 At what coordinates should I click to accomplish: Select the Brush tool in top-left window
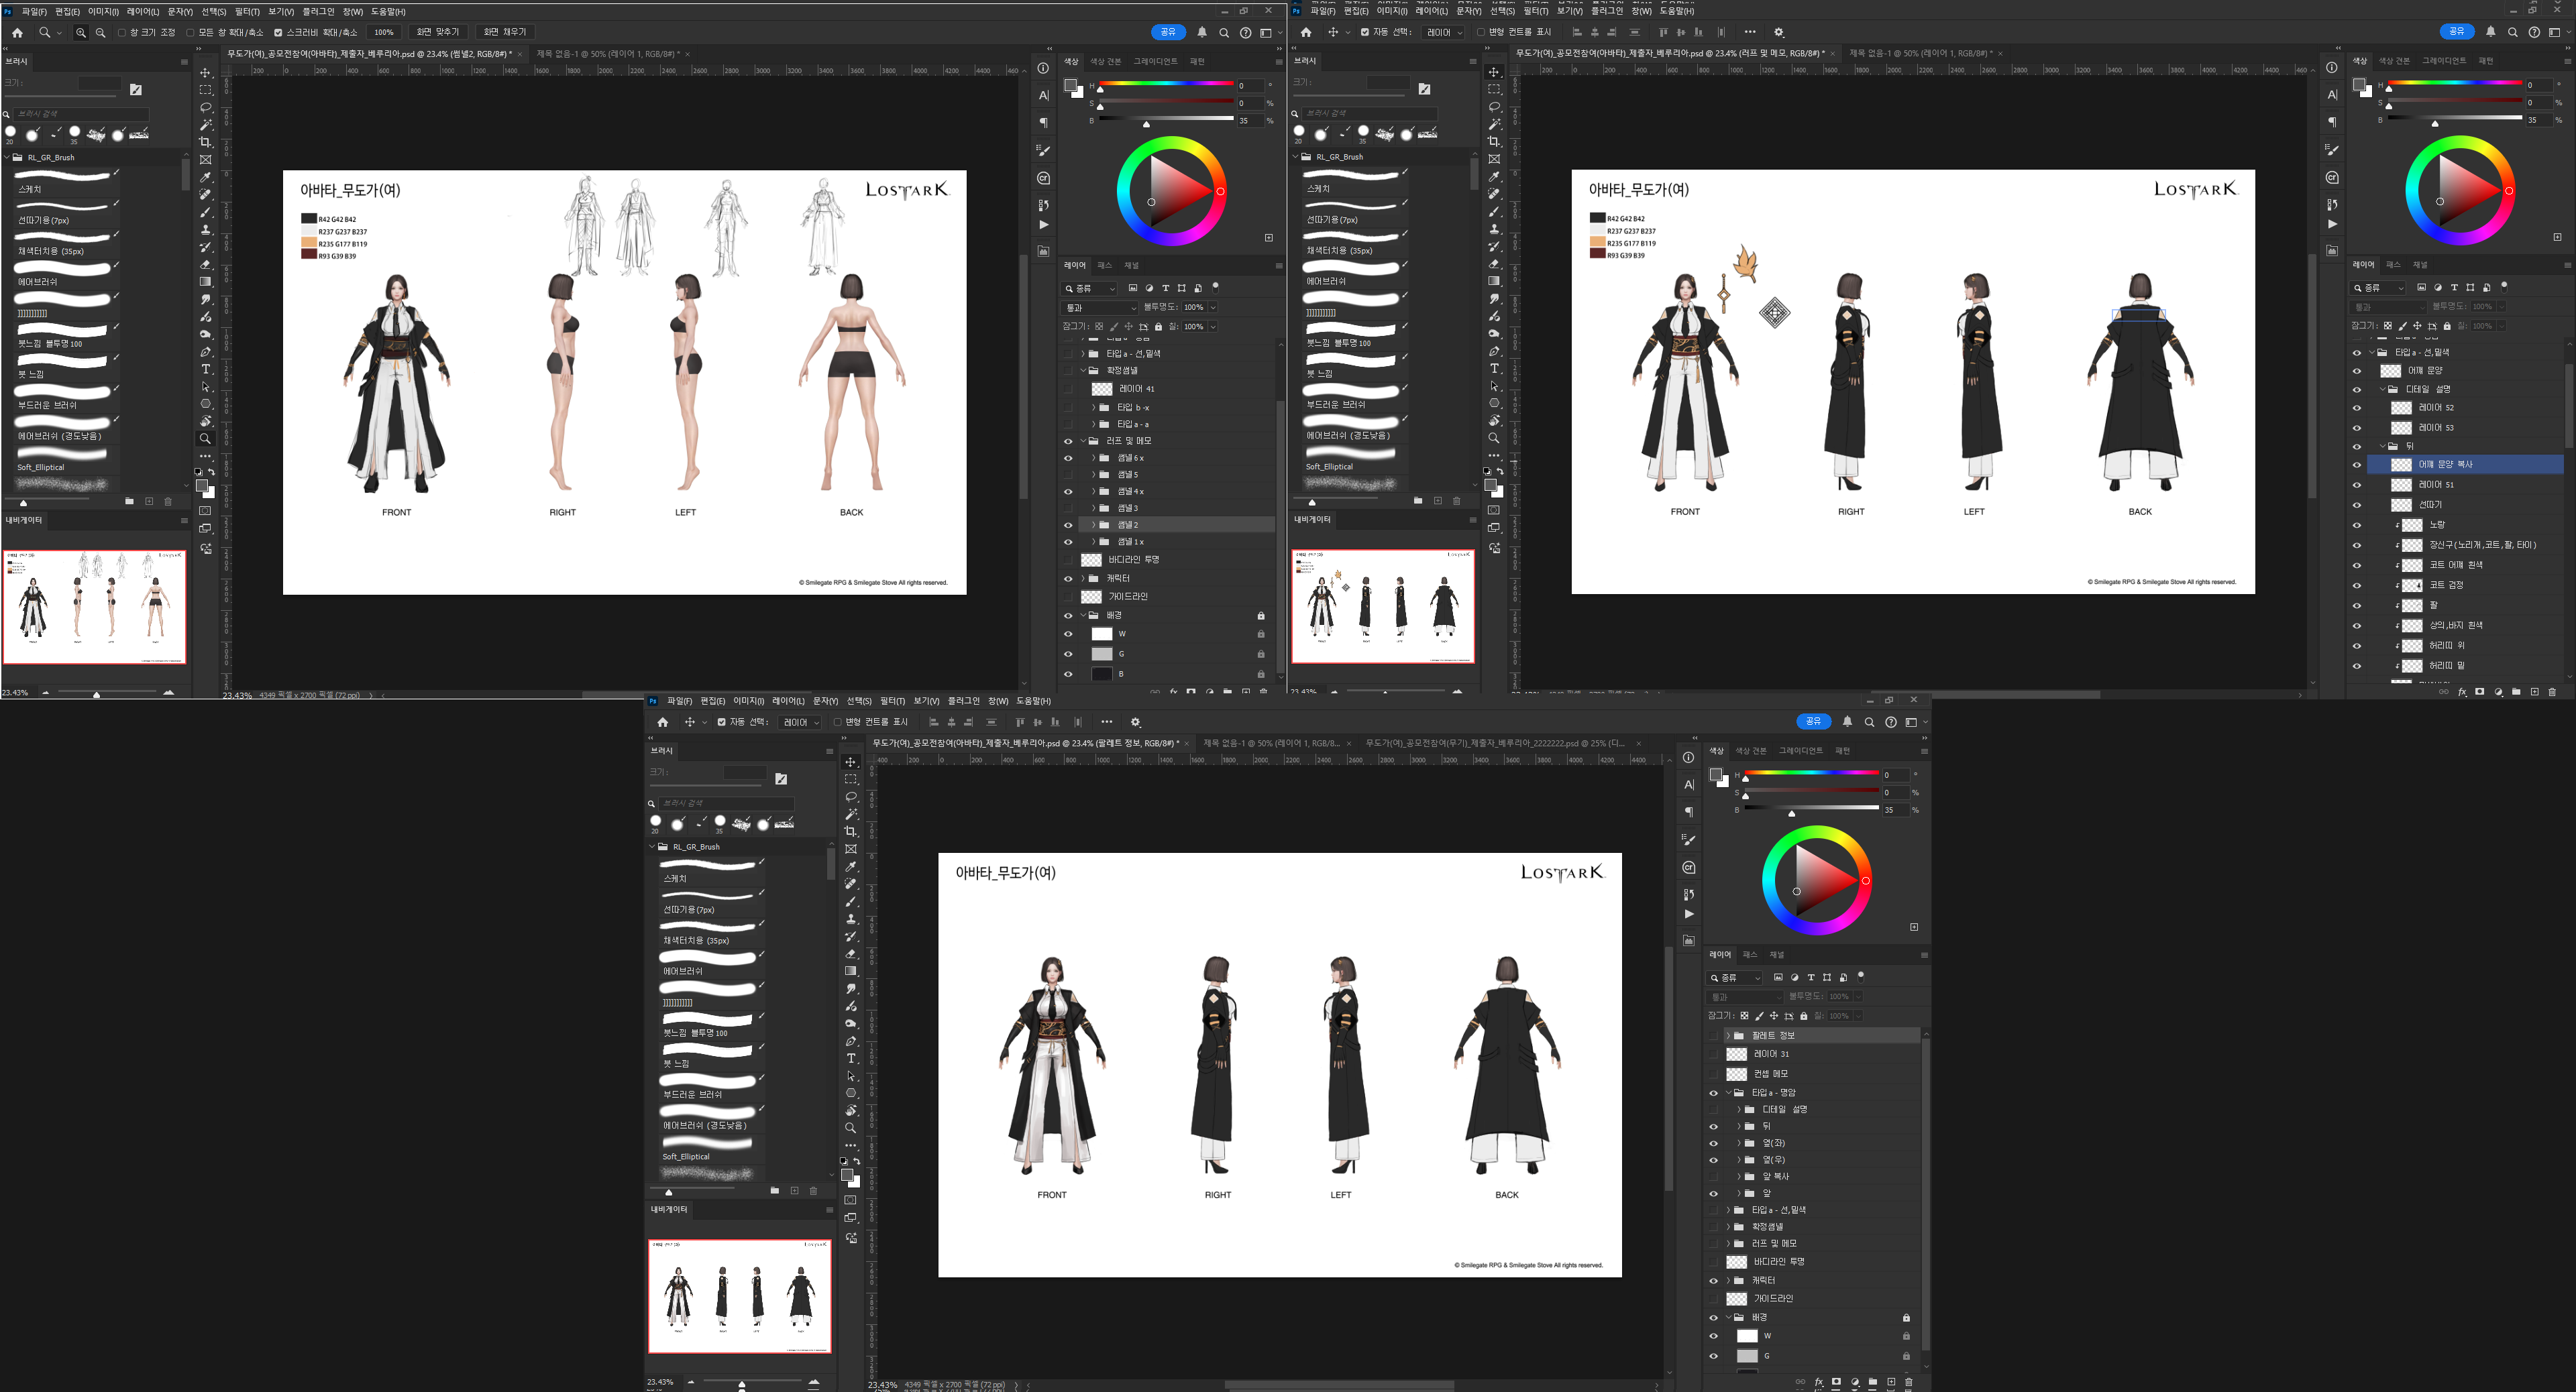pos(205,212)
